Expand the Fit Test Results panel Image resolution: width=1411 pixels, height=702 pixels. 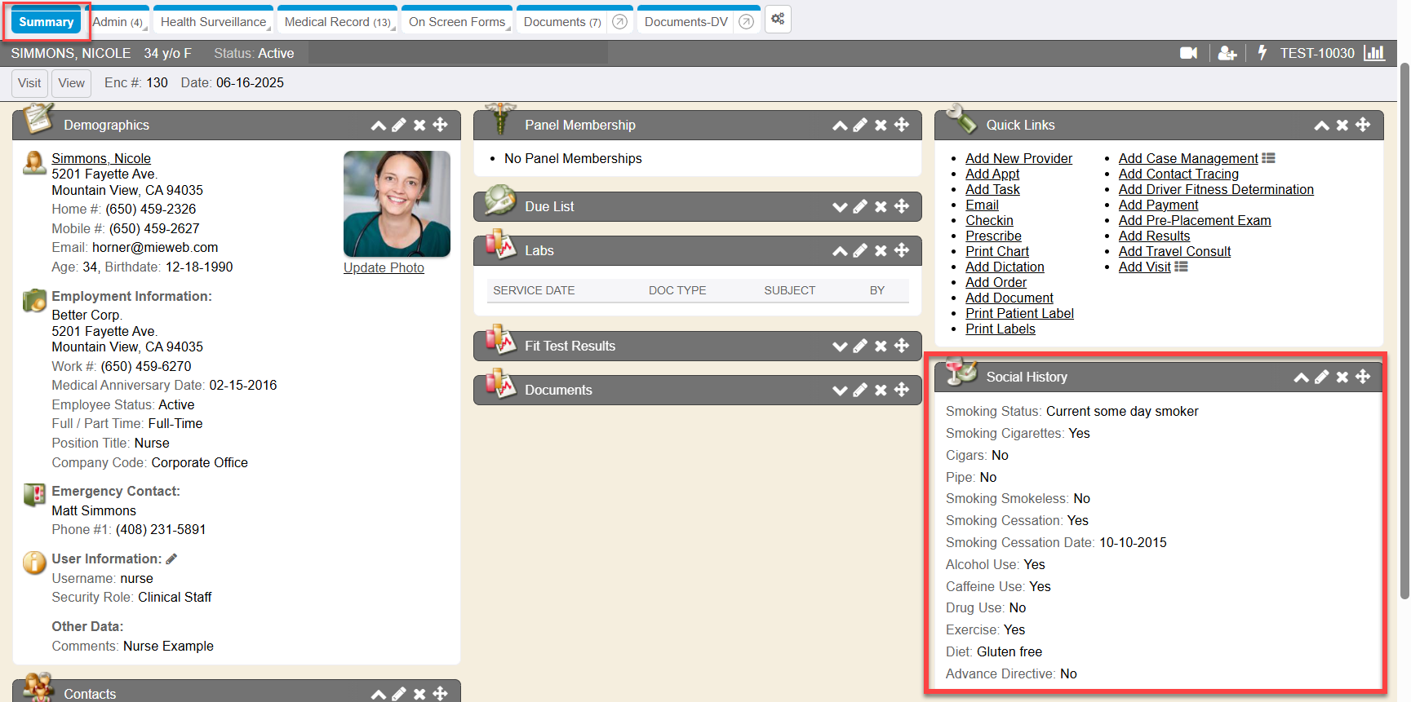[x=840, y=347]
